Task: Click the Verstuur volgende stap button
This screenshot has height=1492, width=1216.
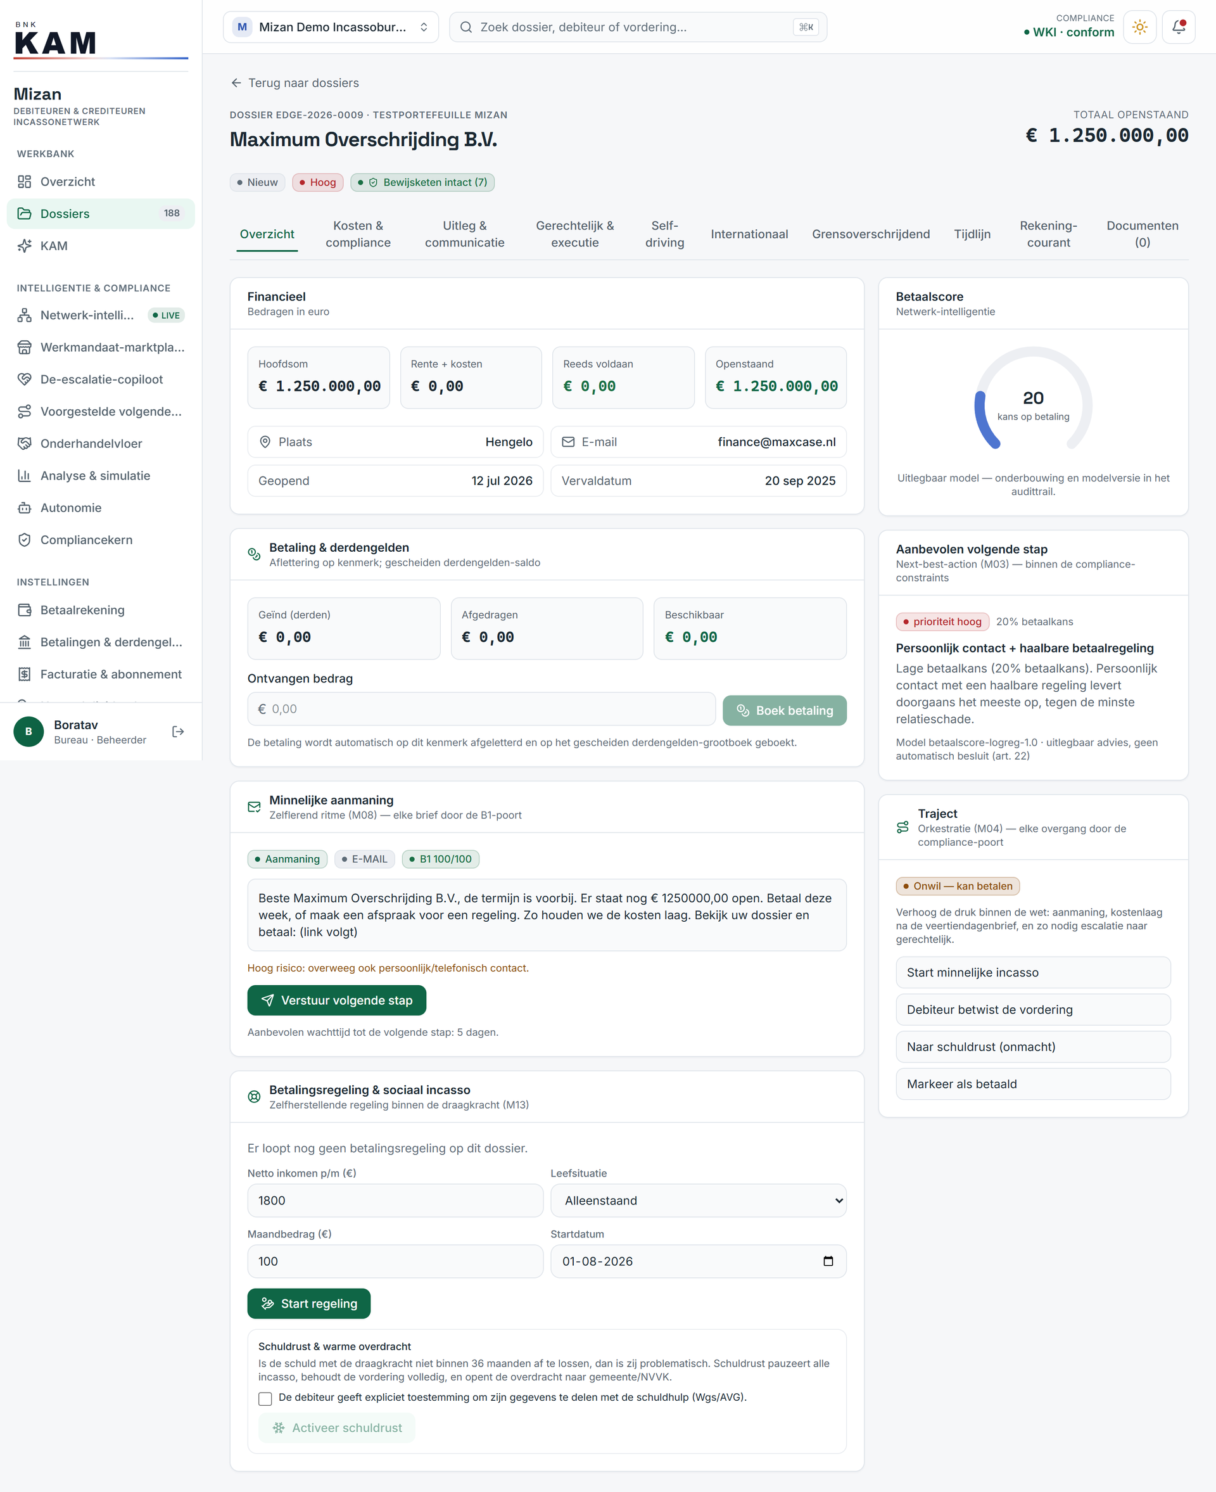Action: pos(336,1001)
